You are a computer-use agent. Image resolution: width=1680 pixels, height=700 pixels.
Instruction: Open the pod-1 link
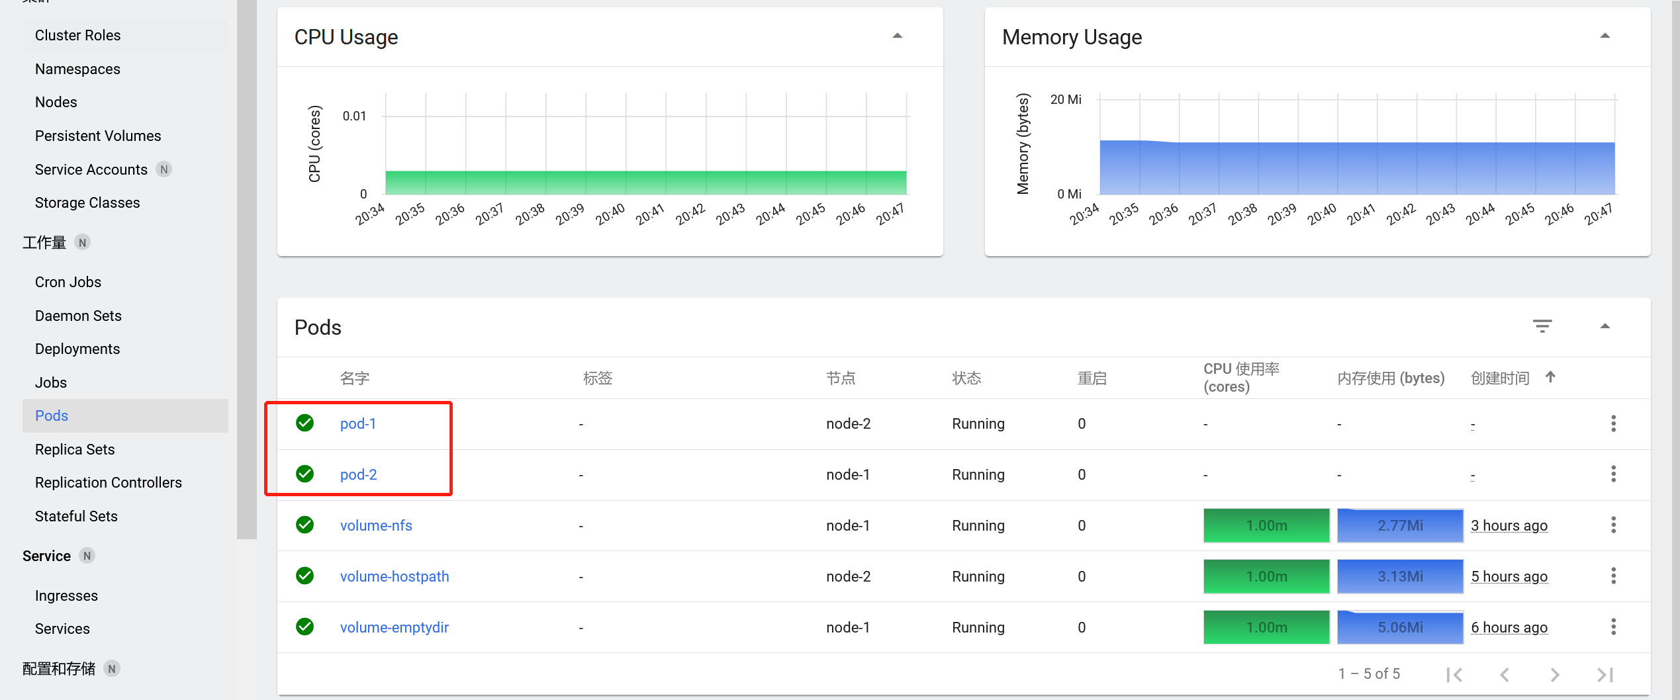pyautogui.click(x=358, y=423)
